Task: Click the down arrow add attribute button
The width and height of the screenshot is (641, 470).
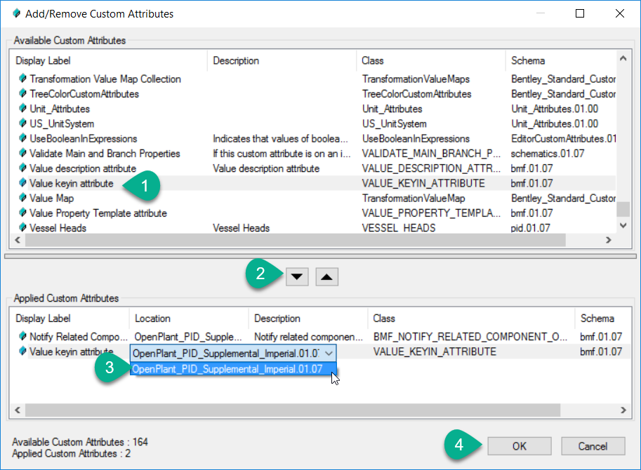Action: pyautogui.click(x=298, y=276)
